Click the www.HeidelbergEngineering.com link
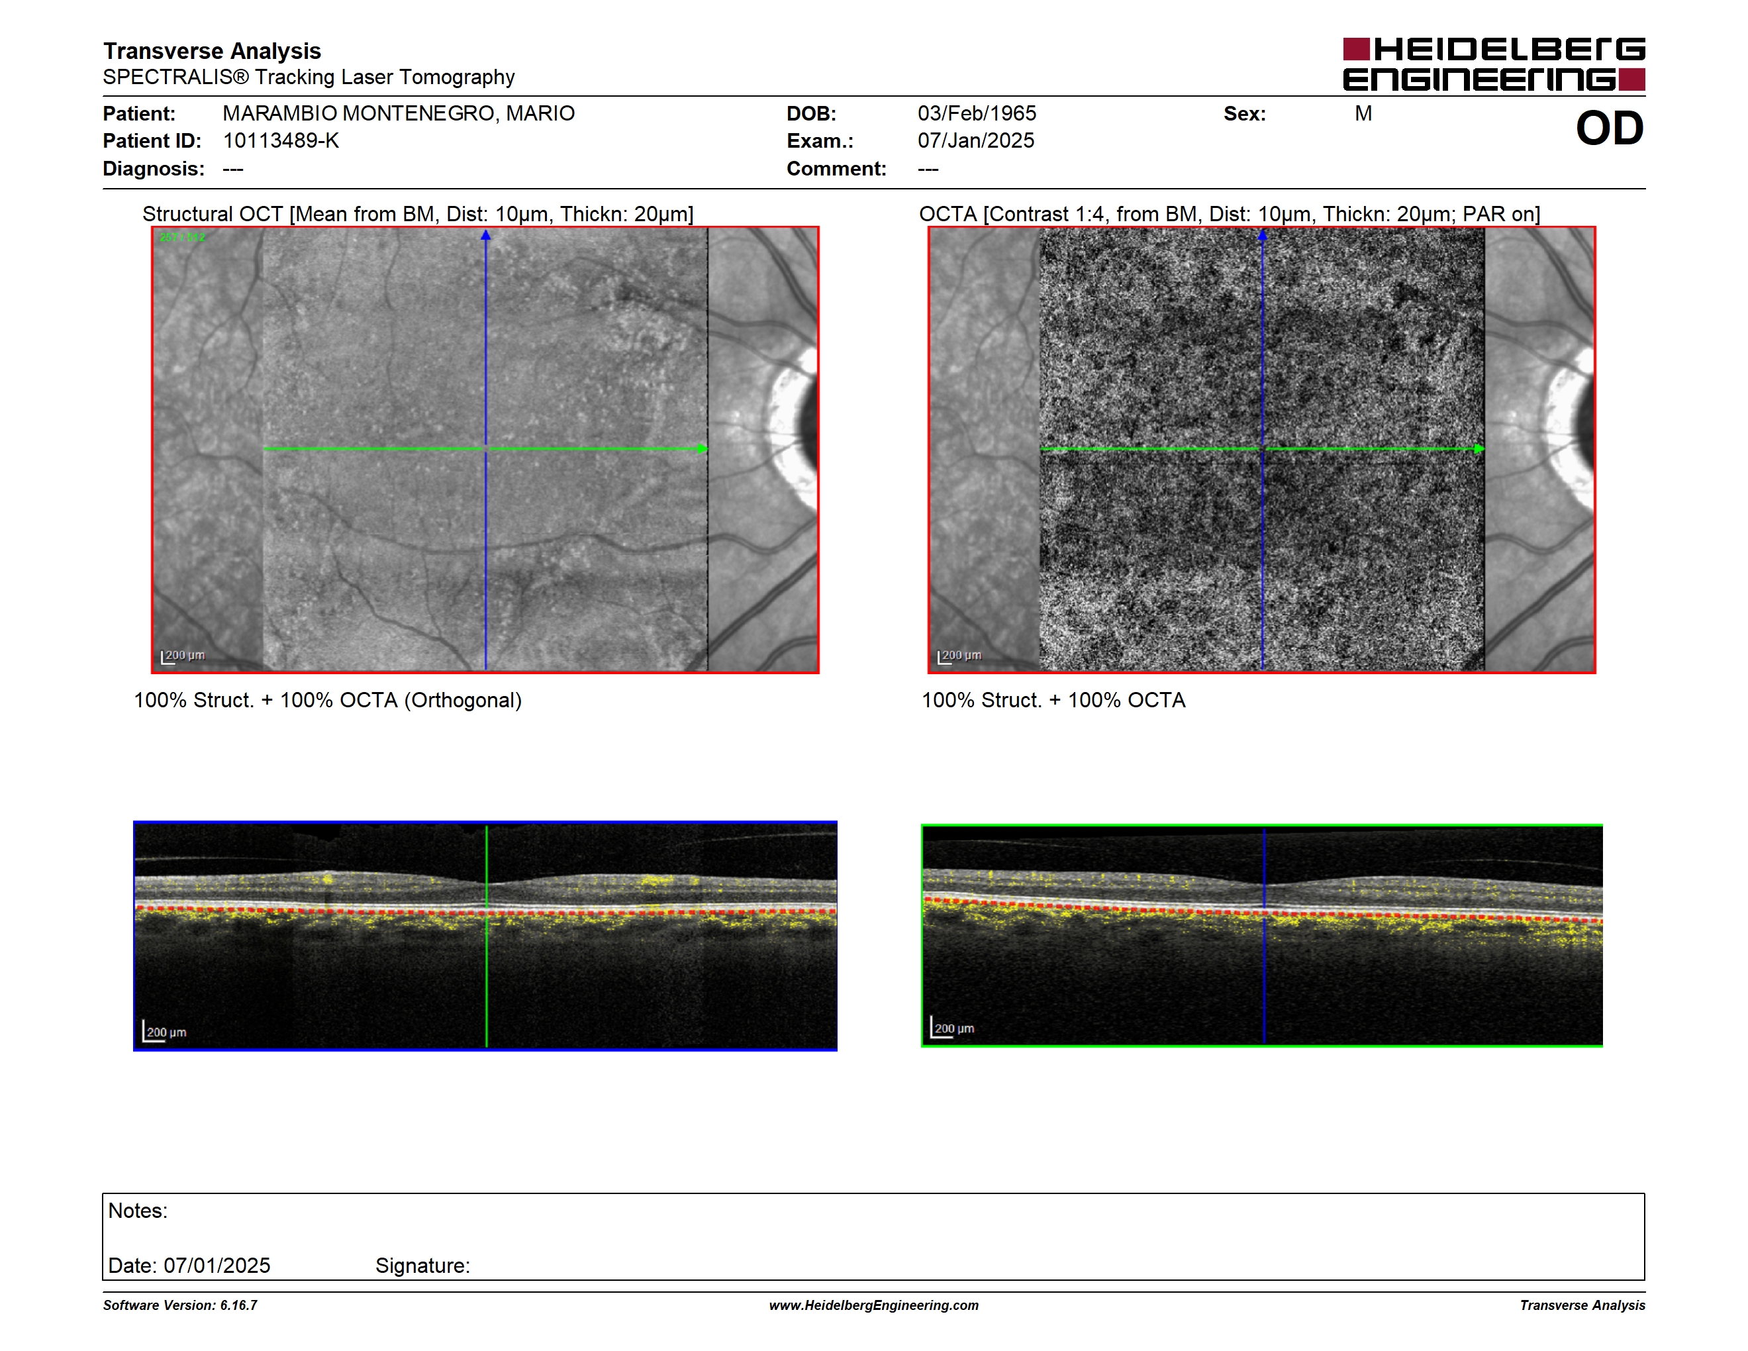Screen dimensions: 1748x1351 pyautogui.click(x=874, y=1305)
